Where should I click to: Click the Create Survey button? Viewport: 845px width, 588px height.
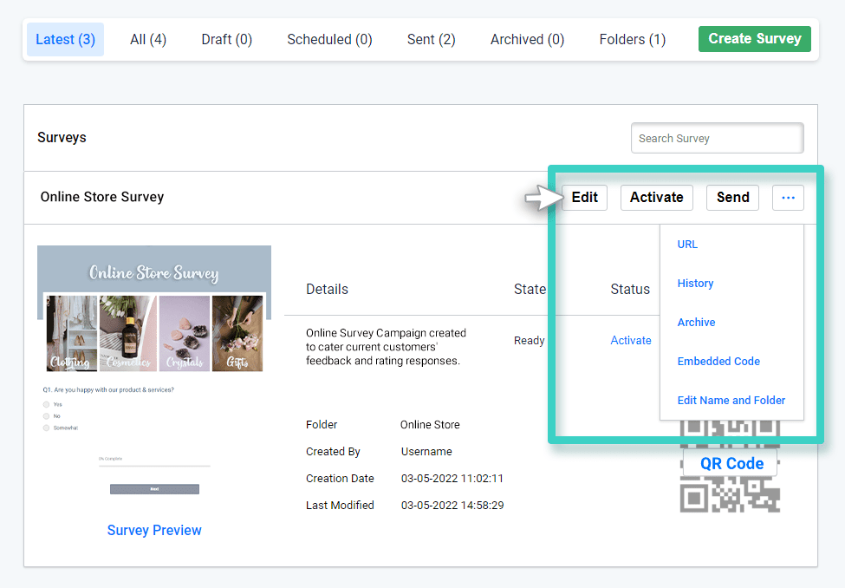754,39
